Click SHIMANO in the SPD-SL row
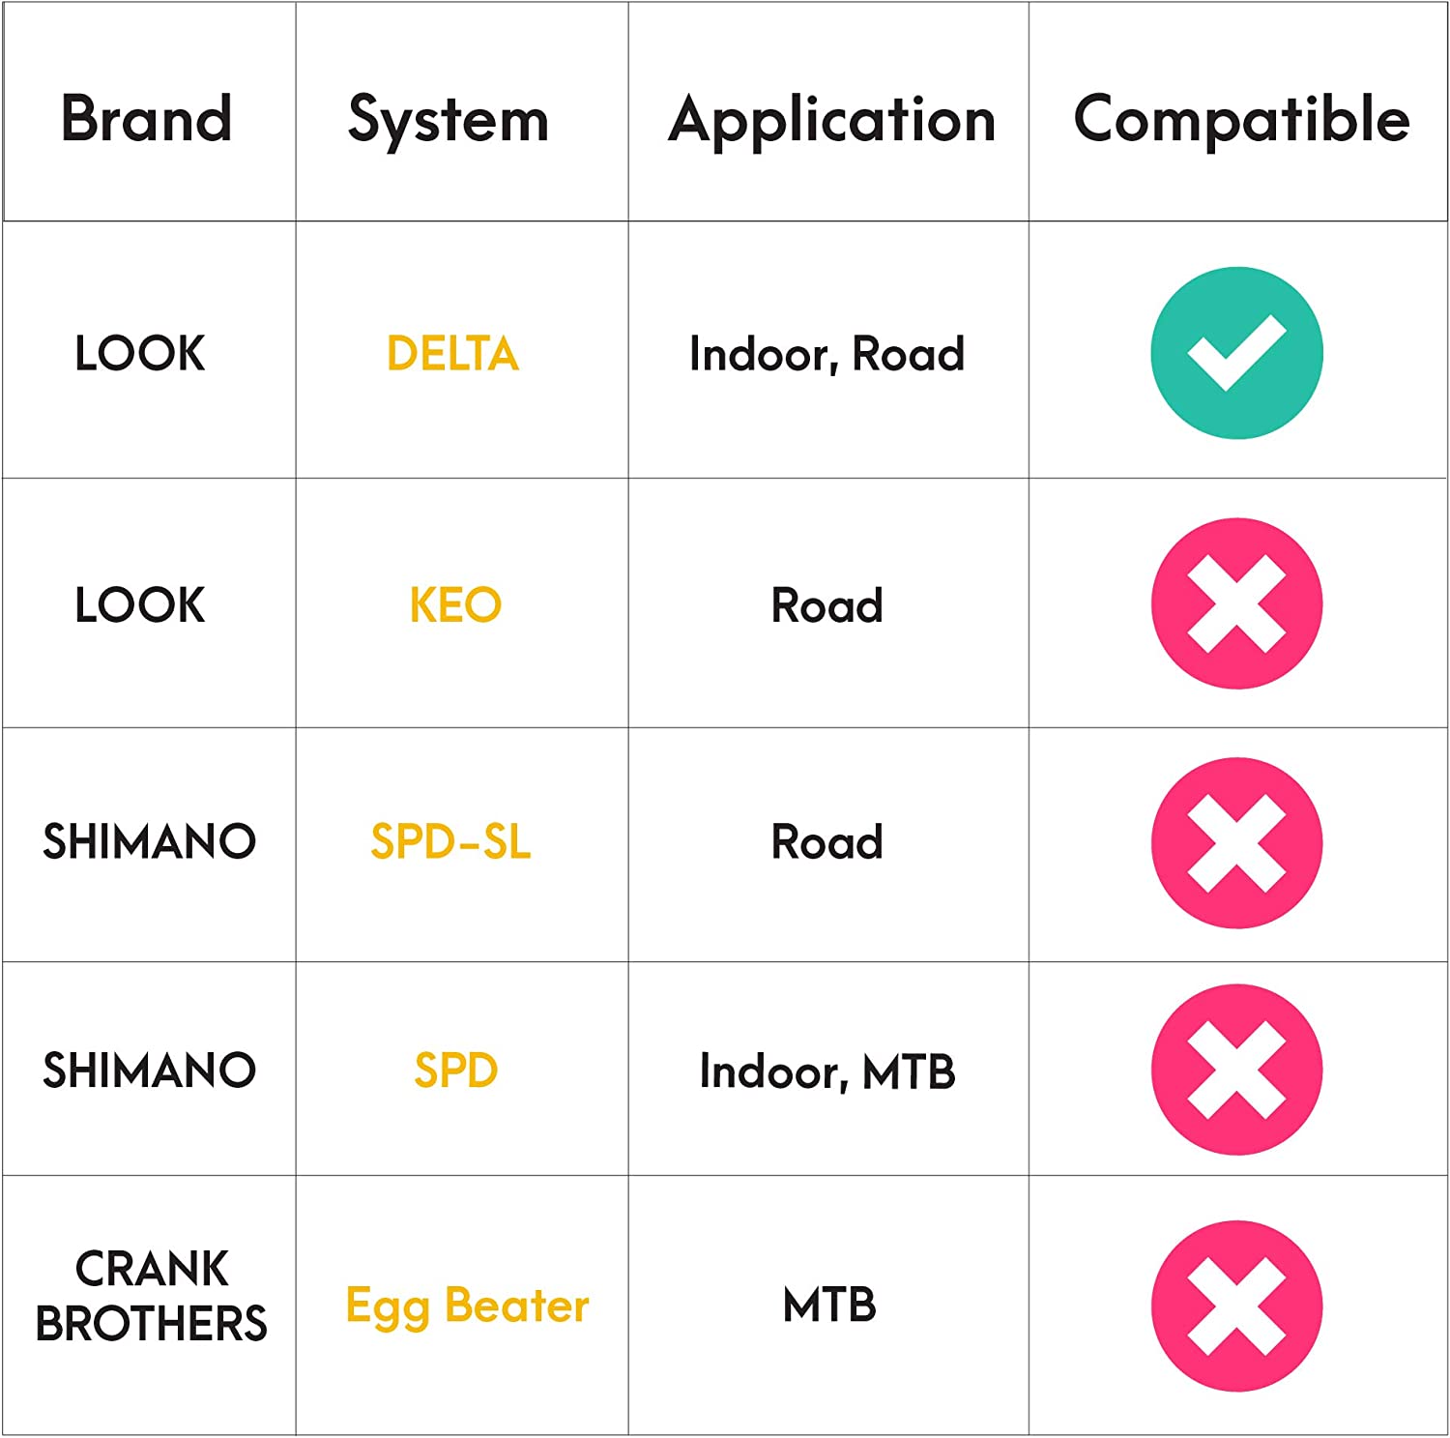Viewport: 1450px width, 1438px height. [149, 841]
